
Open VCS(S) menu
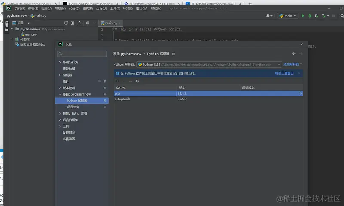(128, 9)
